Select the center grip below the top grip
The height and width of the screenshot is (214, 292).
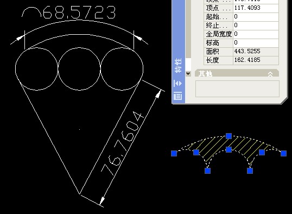pos(228,149)
